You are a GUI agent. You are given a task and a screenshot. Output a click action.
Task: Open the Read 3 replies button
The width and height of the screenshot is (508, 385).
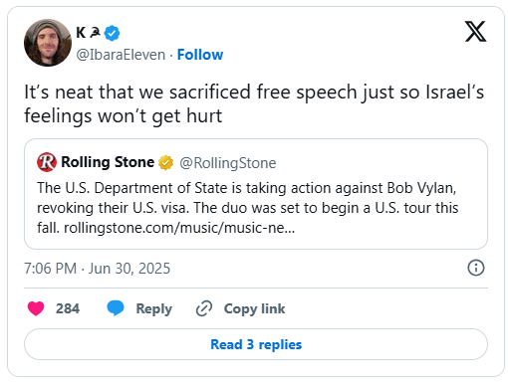256,344
